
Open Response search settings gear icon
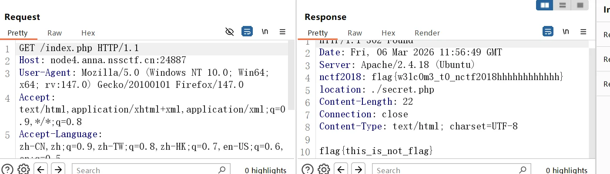tap(324, 169)
